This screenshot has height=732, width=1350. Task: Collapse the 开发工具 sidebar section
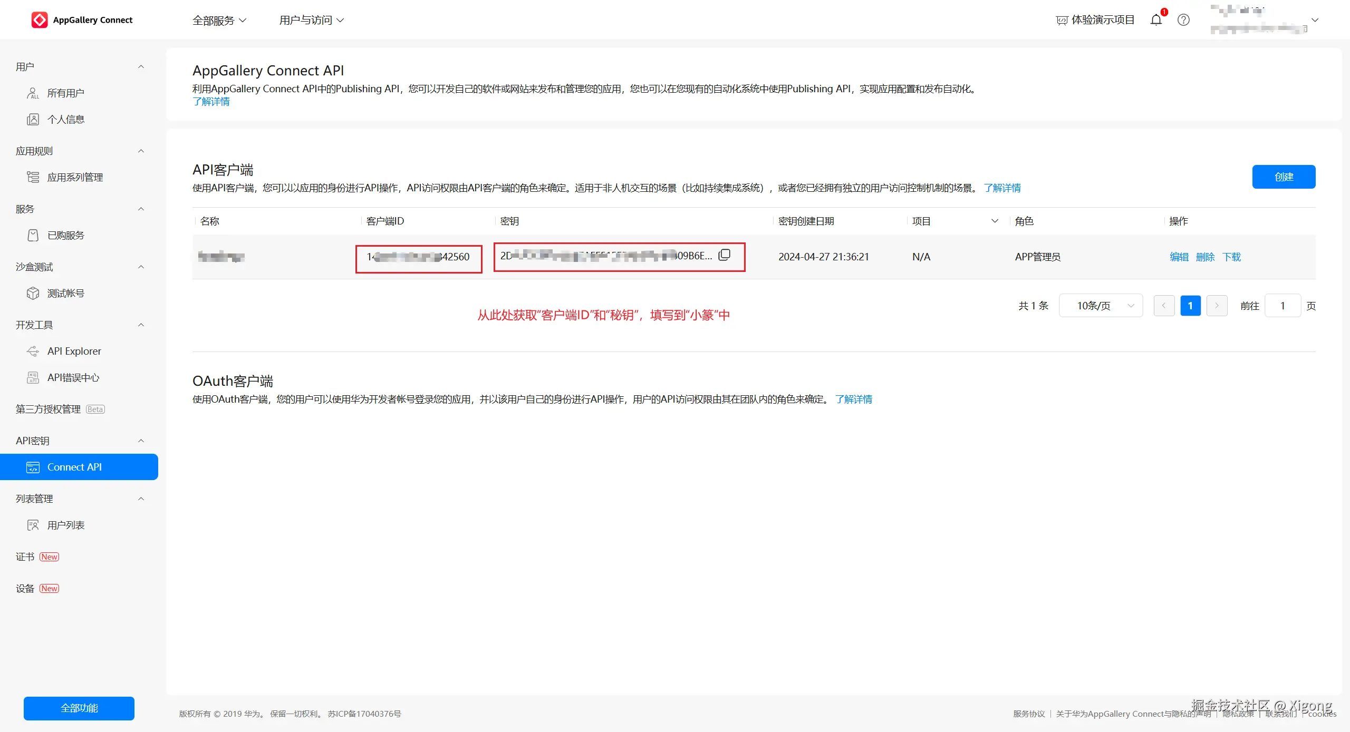pyautogui.click(x=141, y=325)
